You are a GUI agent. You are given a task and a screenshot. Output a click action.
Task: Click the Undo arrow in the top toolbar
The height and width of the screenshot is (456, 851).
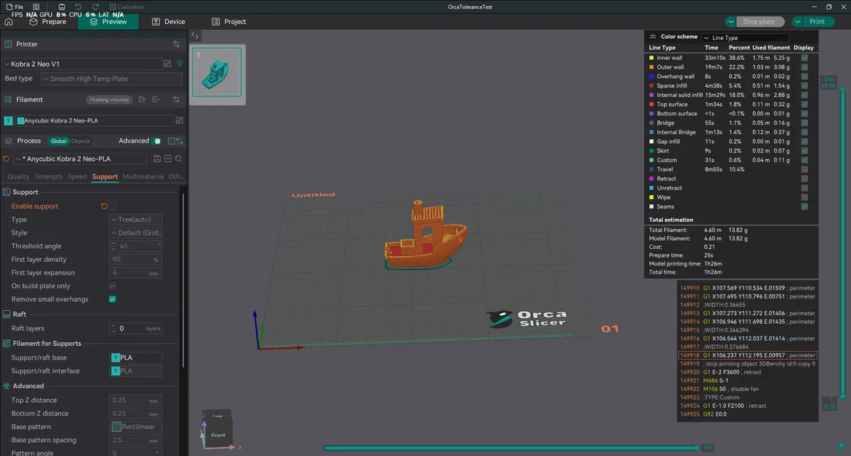pos(78,7)
